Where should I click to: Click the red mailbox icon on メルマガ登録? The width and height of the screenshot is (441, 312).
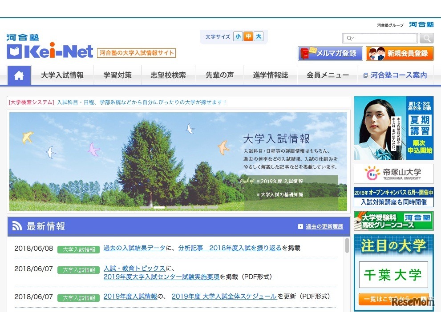tap(305, 53)
